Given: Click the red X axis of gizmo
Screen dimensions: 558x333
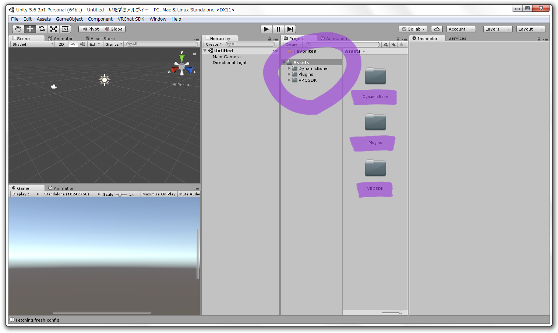Looking at the screenshot, I should 174,70.
